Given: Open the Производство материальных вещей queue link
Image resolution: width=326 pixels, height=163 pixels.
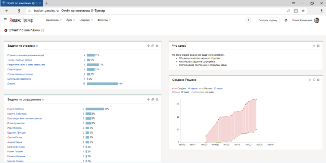Looking at the screenshot, I should coord(26,55).
